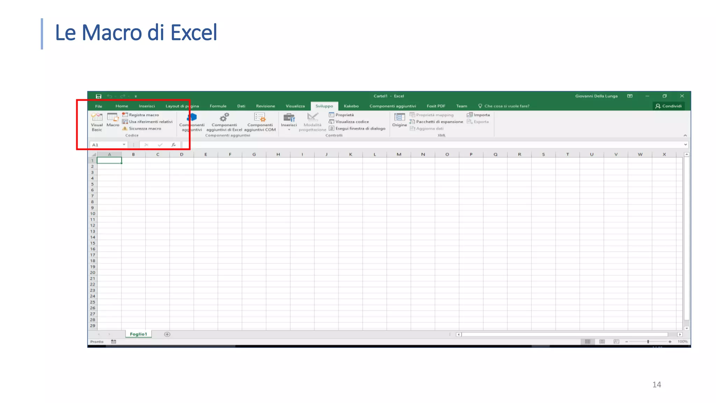Switch to the Dati tab

pyautogui.click(x=241, y=106)
